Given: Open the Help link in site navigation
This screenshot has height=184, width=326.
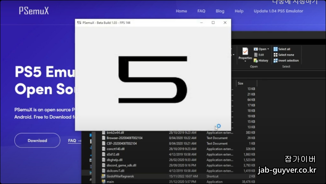Looking at the screenshot, I should click(x=239, y=11).
